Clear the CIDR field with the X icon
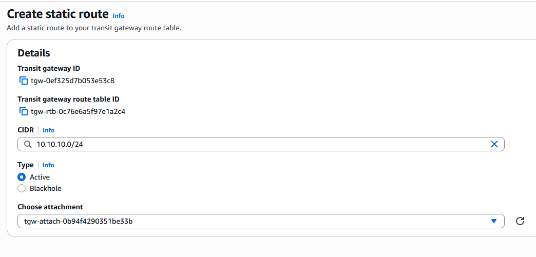 [494, 144]
